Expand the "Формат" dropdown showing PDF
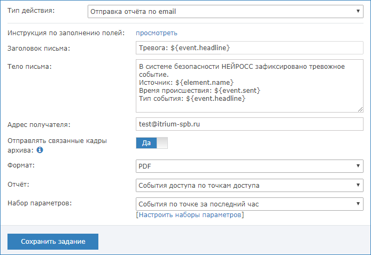Screen dimensions: 371x255 click(x=249, y=166)
